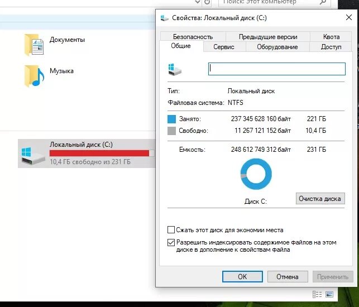359x307 pixels.
Task: Click the value 248 612 749 312 байт
Action: (x=261, y=150)
